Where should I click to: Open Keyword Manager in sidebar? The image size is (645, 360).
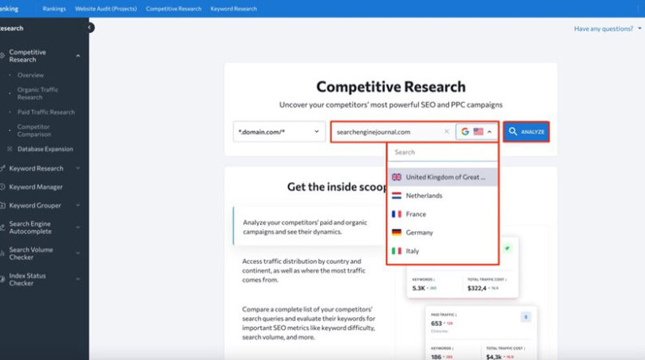click(x=36, y=187)
